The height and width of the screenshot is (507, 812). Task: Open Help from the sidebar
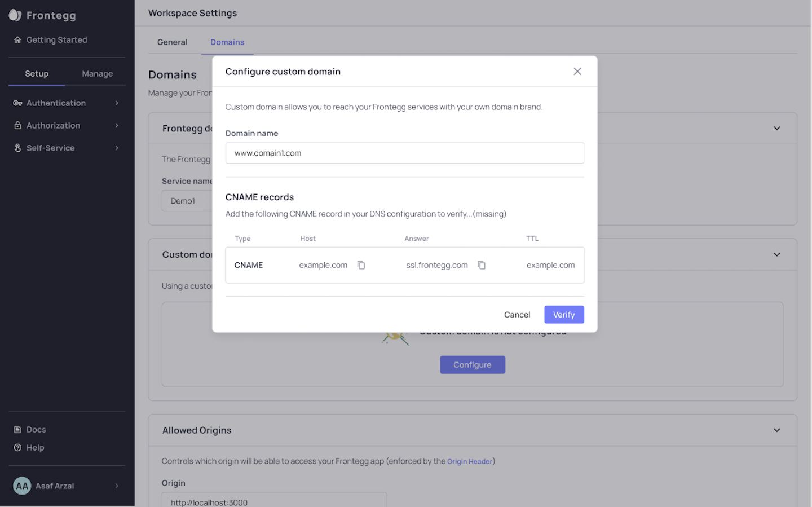[35, 448]
